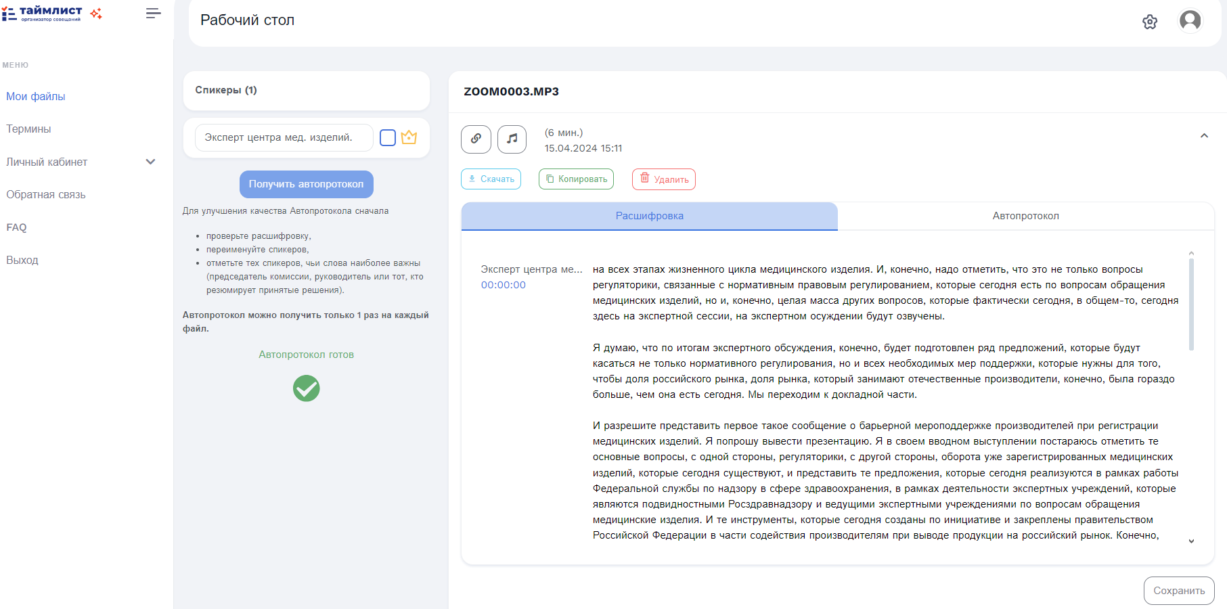Switch to the Автопротокол tab
The height and width of the screenshot is (609, 1227).
(x=1025, y=216)
